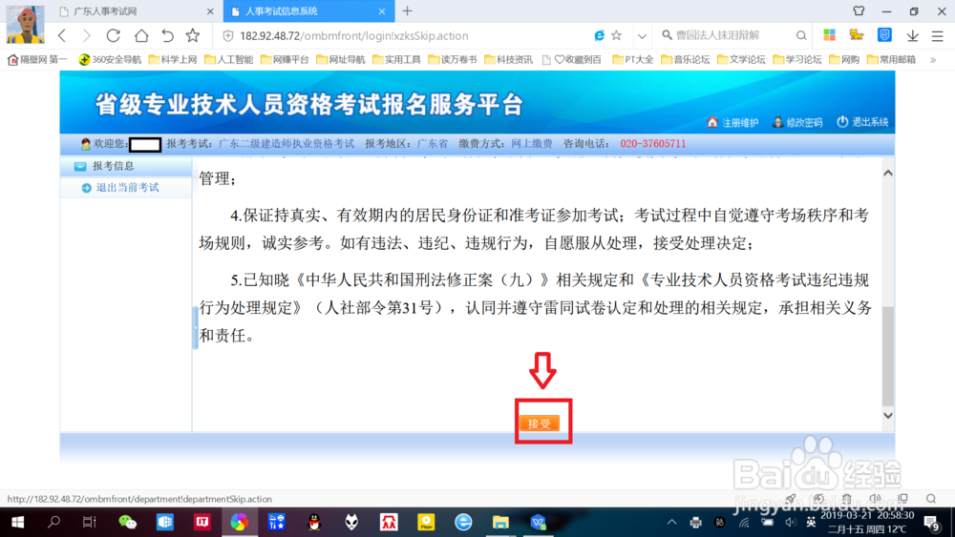
Task: Open taskbar search
Action: tap(53, 522)
